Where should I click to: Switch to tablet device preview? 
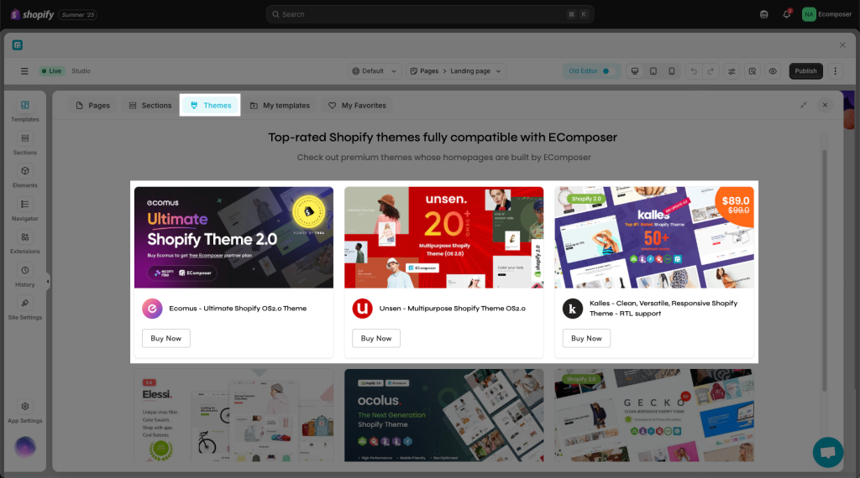click(x=653, y=71)
